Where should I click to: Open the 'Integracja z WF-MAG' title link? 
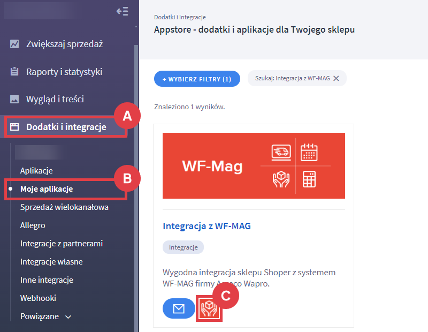207,226
